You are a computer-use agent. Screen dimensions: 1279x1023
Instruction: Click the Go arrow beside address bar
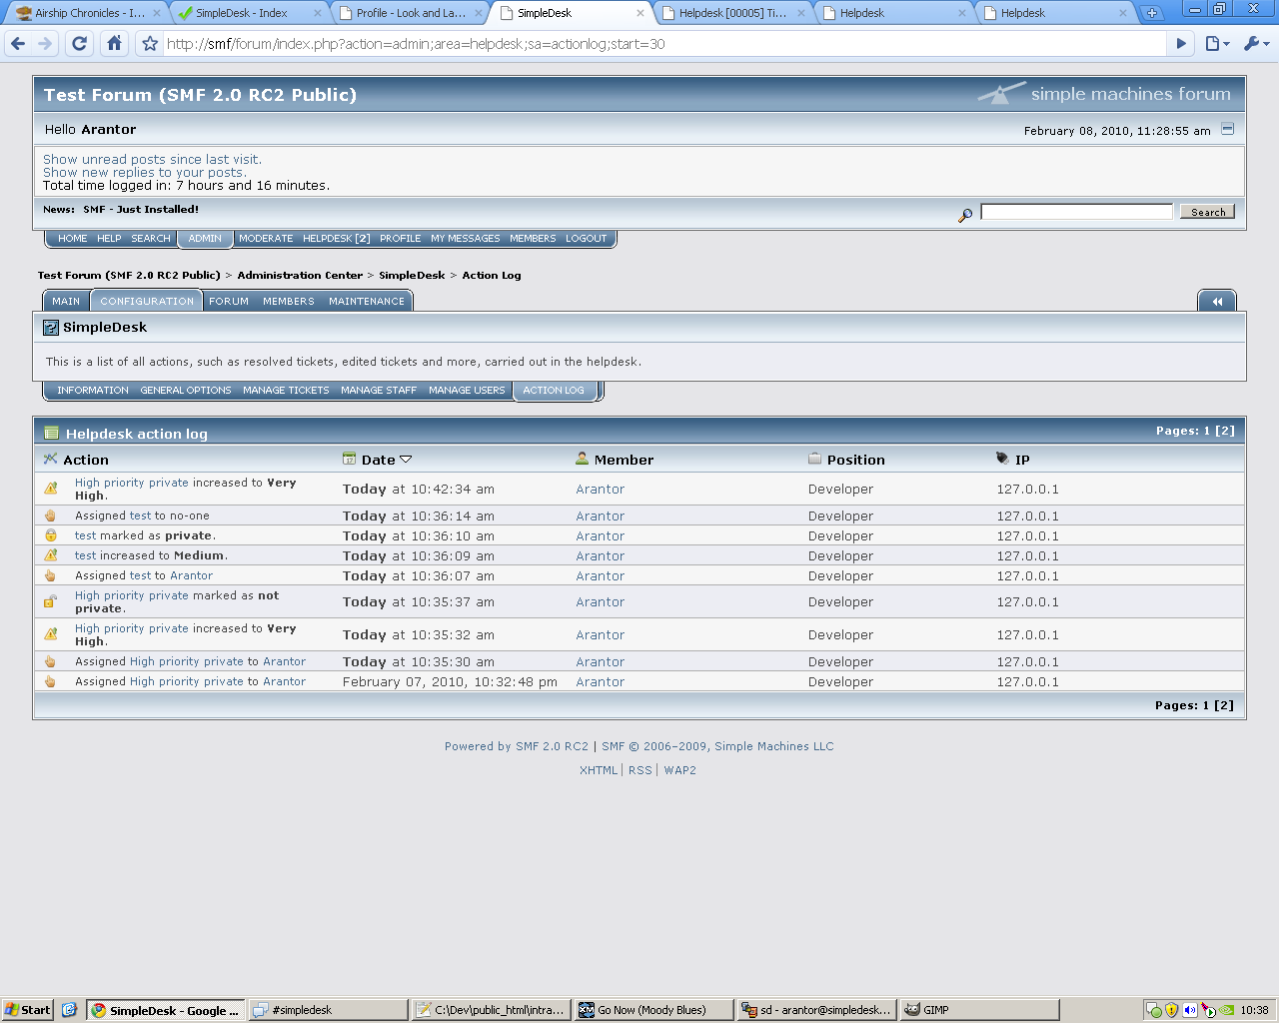pyautogui.click(x=1181, y=44)
